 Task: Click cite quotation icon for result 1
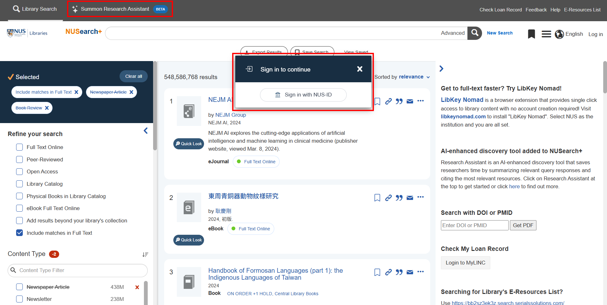pyautogui.click(x=399, y=101)
